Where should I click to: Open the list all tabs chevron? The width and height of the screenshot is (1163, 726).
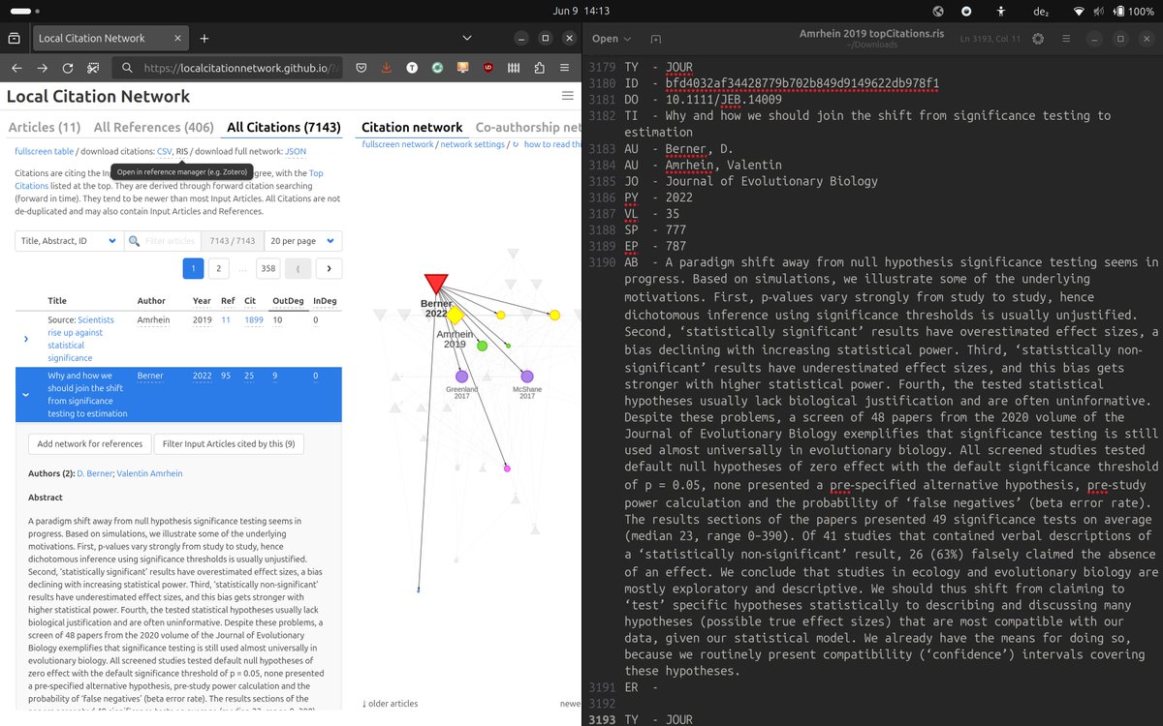pyautogui.click(x=468, y=39)
